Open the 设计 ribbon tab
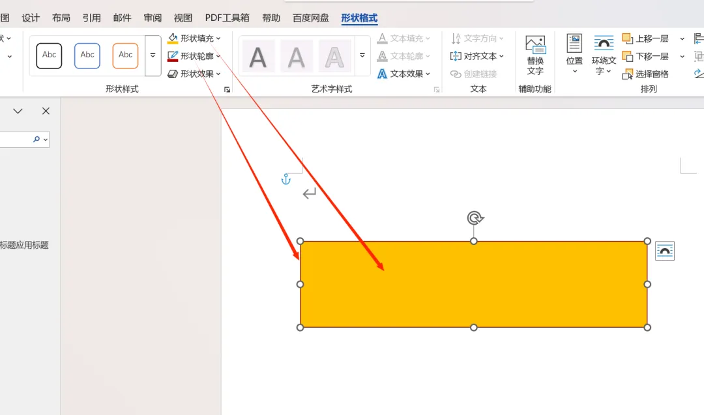This screenshot has height=415, width=704. [x=31, y=18]
